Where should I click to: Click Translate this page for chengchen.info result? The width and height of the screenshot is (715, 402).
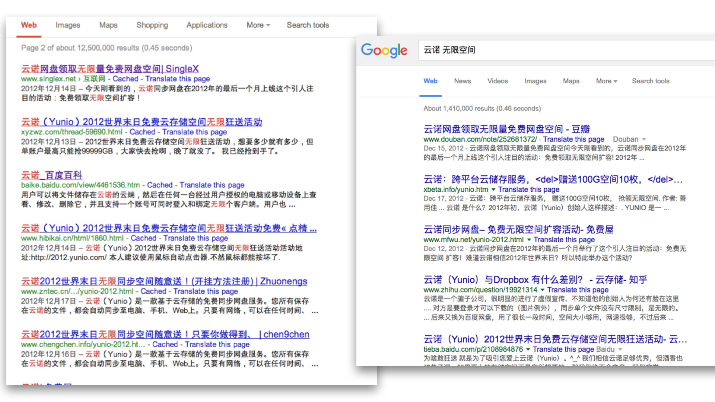coord(217,344)
